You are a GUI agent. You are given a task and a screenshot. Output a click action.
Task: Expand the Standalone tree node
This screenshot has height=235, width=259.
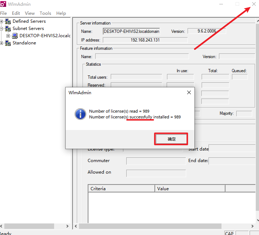1,43
